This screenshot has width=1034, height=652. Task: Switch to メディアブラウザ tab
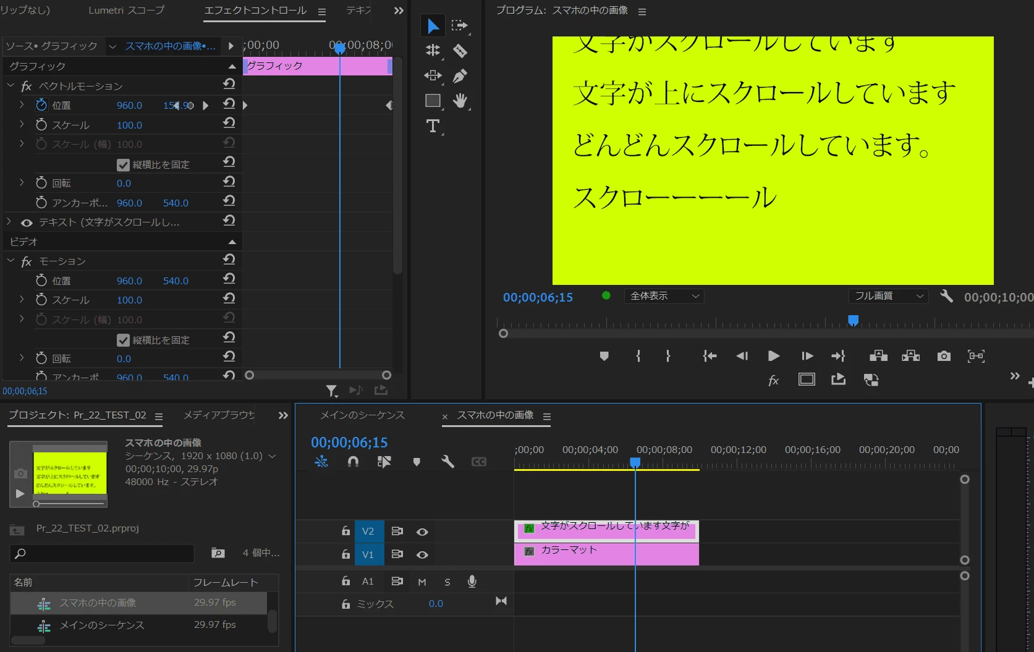click(219, 415)
